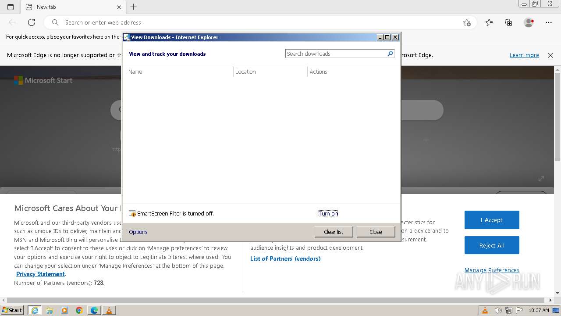Launch media player taskbar icon
This screenshot has height=316, width=561.
point(64,310)
